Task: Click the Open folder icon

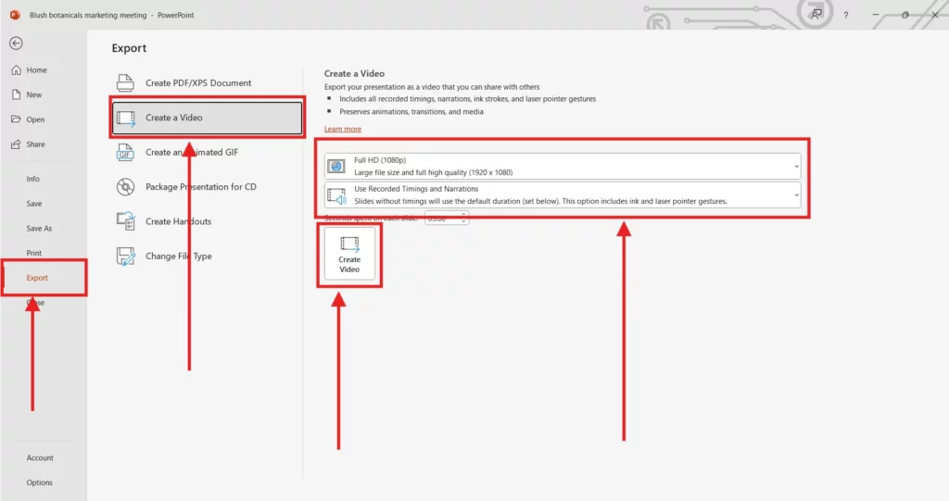Action: 16,119
